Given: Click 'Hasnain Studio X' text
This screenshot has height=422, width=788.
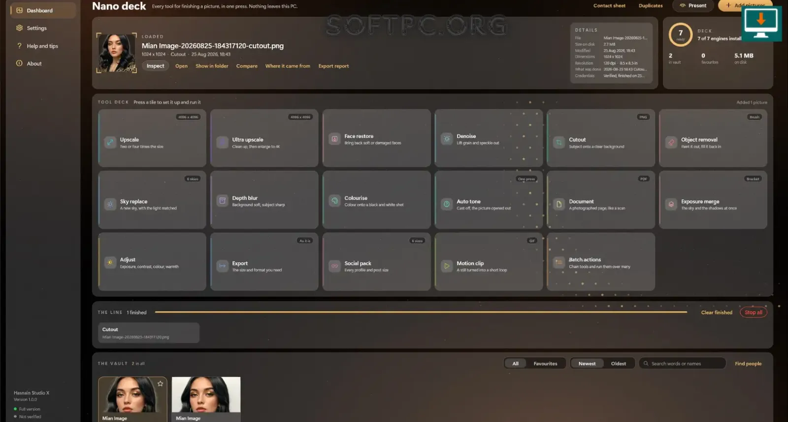Looking at the screenshot, I should pos(32,393).
